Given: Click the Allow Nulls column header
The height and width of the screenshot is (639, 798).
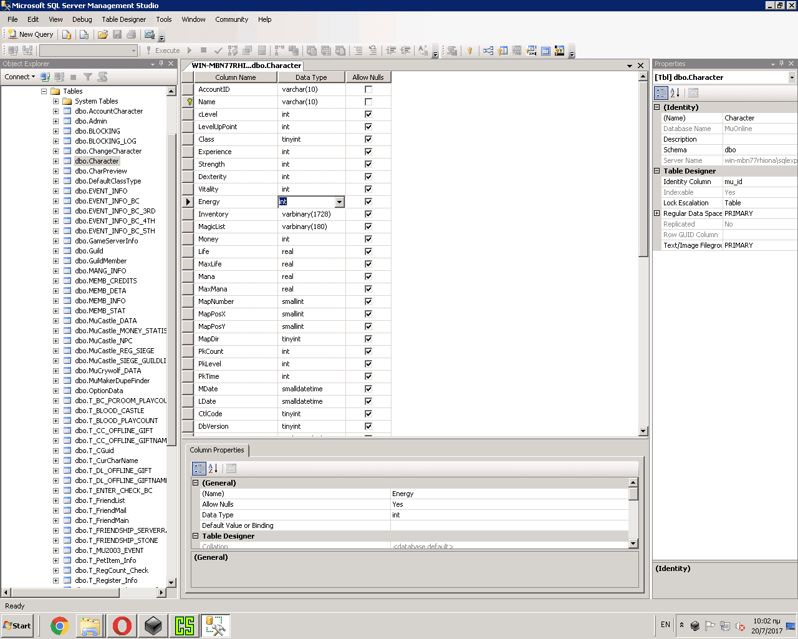Looking at the screenshot, I should click(x=368, y=77).
